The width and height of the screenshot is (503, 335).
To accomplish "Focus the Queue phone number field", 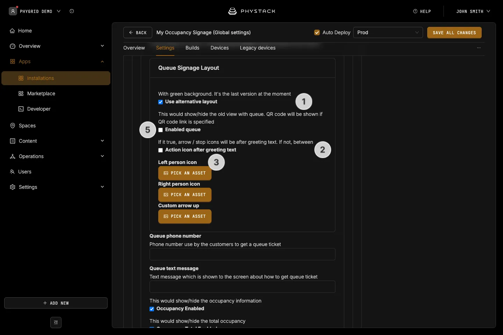I will [242, 254].
